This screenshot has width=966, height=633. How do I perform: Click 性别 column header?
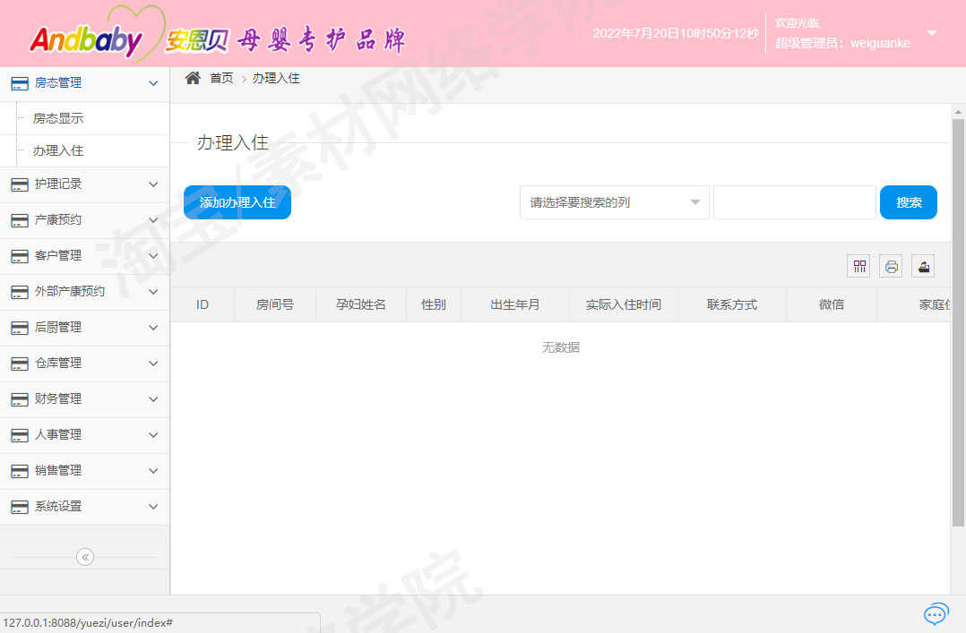pyautogui.click(x=433, y=304)
